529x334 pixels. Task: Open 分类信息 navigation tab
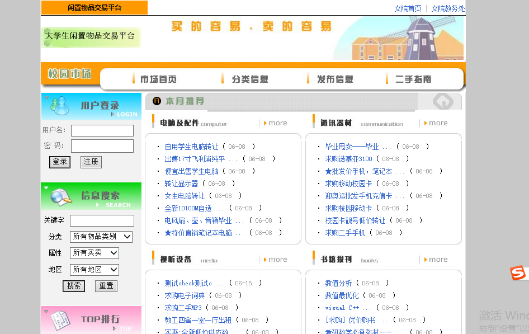click(250, 79)
